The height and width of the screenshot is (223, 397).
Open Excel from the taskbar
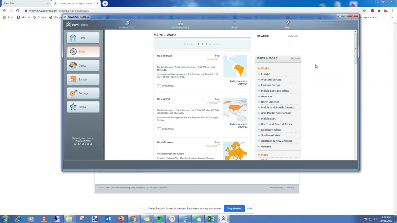point(210,219)
